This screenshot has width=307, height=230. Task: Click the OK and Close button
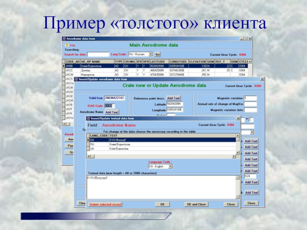196,204
